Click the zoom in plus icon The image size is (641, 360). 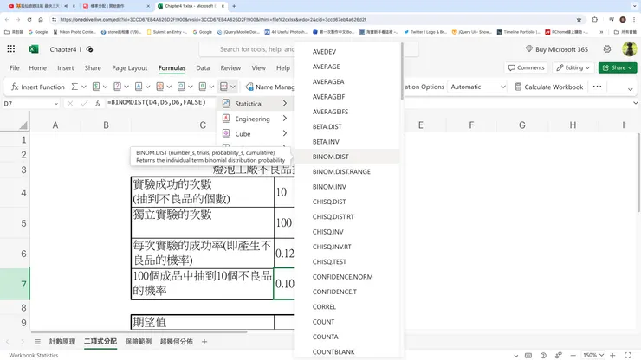(x=612, y=355)
